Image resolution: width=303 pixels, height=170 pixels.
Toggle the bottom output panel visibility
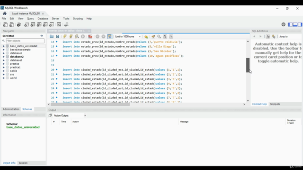[x=295, y=25]
